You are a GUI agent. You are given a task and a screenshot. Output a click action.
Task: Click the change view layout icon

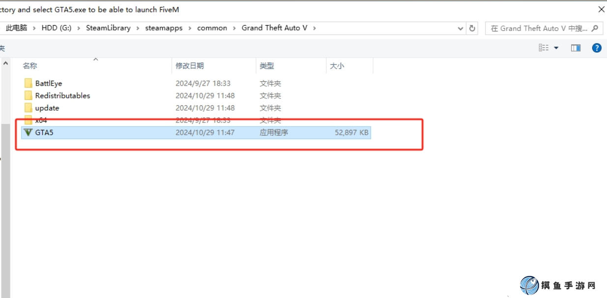coord(544,48)
